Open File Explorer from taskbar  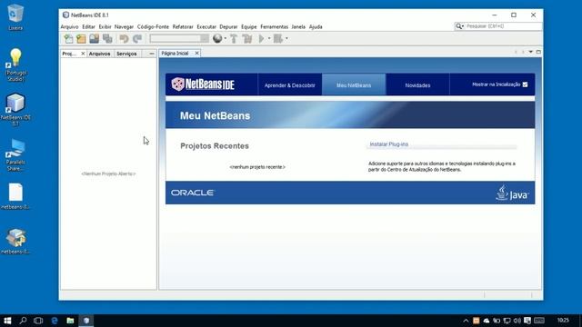70,321
